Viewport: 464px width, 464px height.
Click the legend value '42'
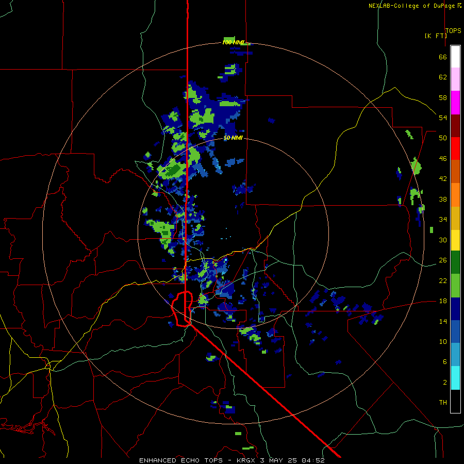[443, 179]
